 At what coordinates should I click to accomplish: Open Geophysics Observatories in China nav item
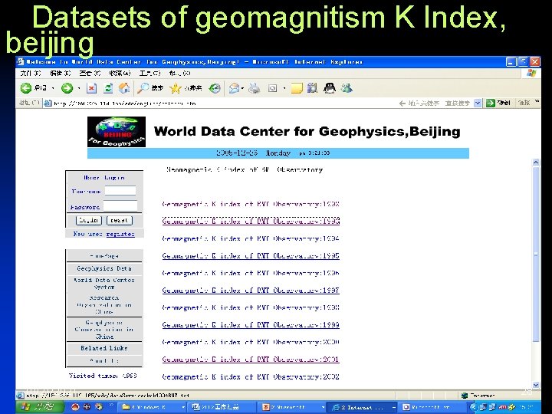(104, 330)
